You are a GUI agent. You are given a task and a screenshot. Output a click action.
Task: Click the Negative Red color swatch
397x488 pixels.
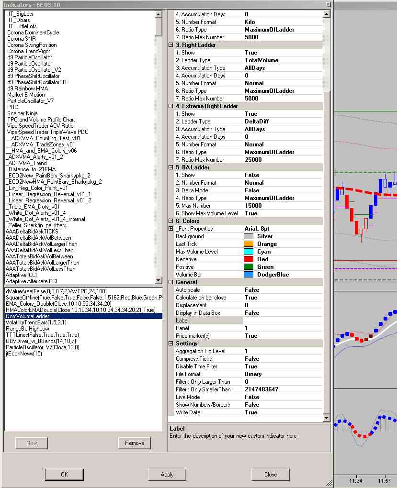coord(249,259)
